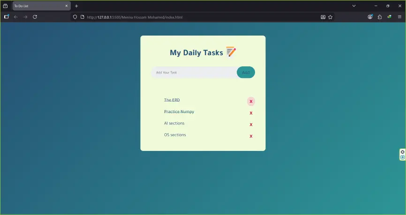Bookmark this page with the star icon
The image size is (406, 215).
[x=330, y=17]
